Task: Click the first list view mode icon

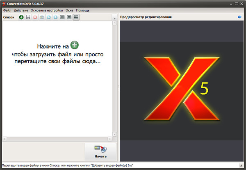Action: [62, 17]
